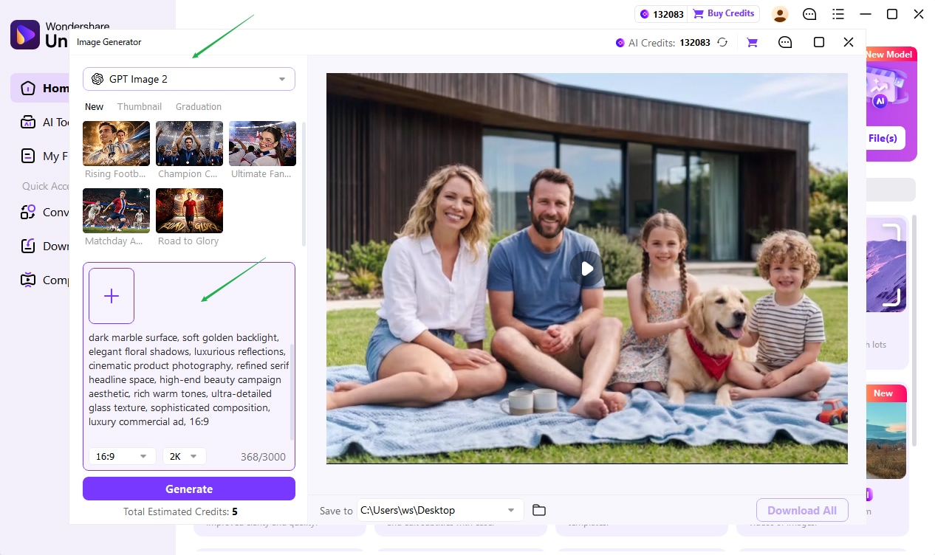Open the user account avatar icon
Screen dimensions: 935x555
(780, 14)
